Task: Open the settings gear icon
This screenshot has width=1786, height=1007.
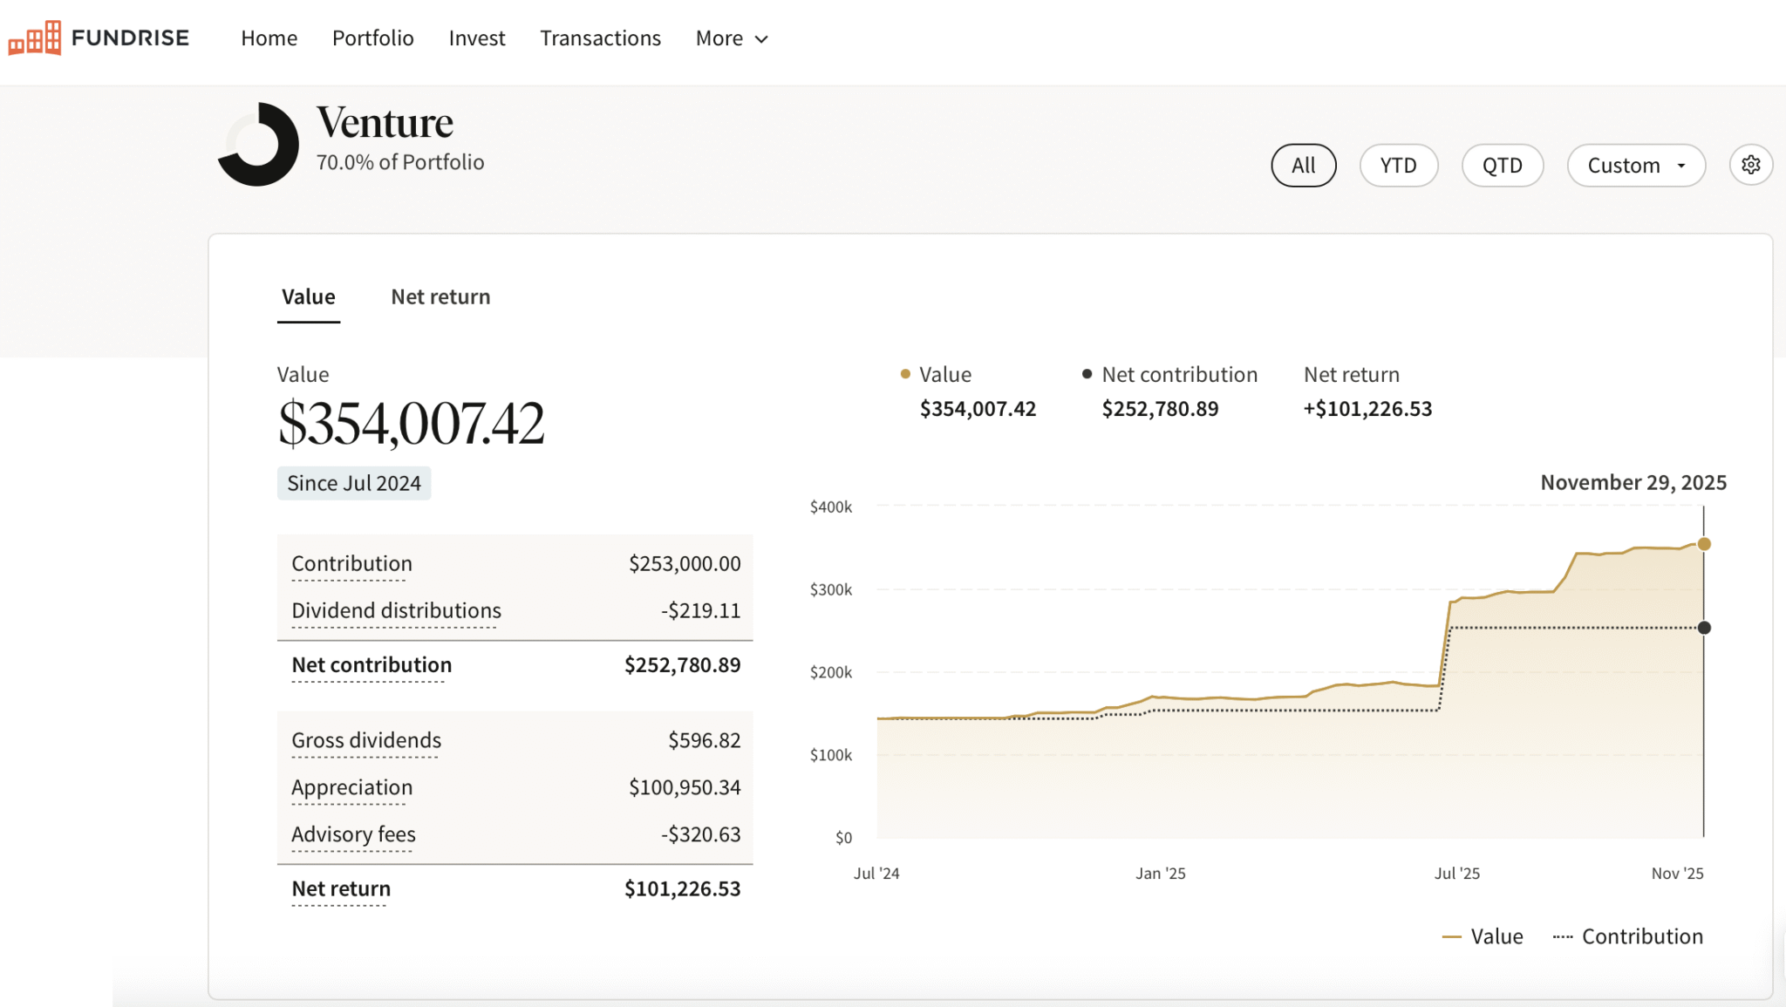Action: (x=1752, y=165)
